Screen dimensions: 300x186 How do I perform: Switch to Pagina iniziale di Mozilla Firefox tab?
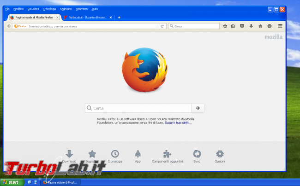35,17
